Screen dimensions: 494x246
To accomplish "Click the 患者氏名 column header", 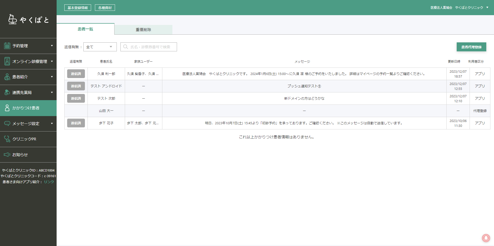I will pos(106,61).
